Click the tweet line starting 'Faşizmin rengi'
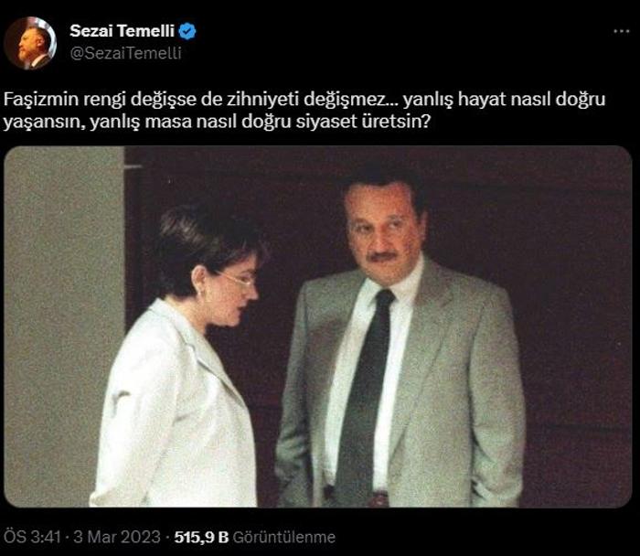The height and width of the screenshot is (556, 640). coord(304,100)
